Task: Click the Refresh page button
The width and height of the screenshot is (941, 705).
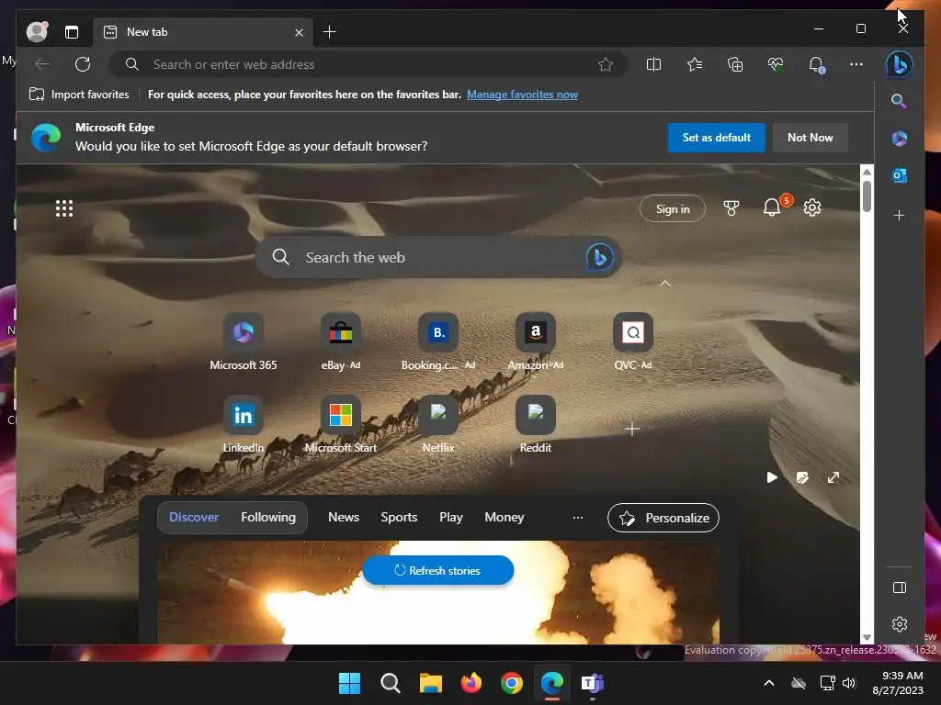Action: click(x=83, y=64)
